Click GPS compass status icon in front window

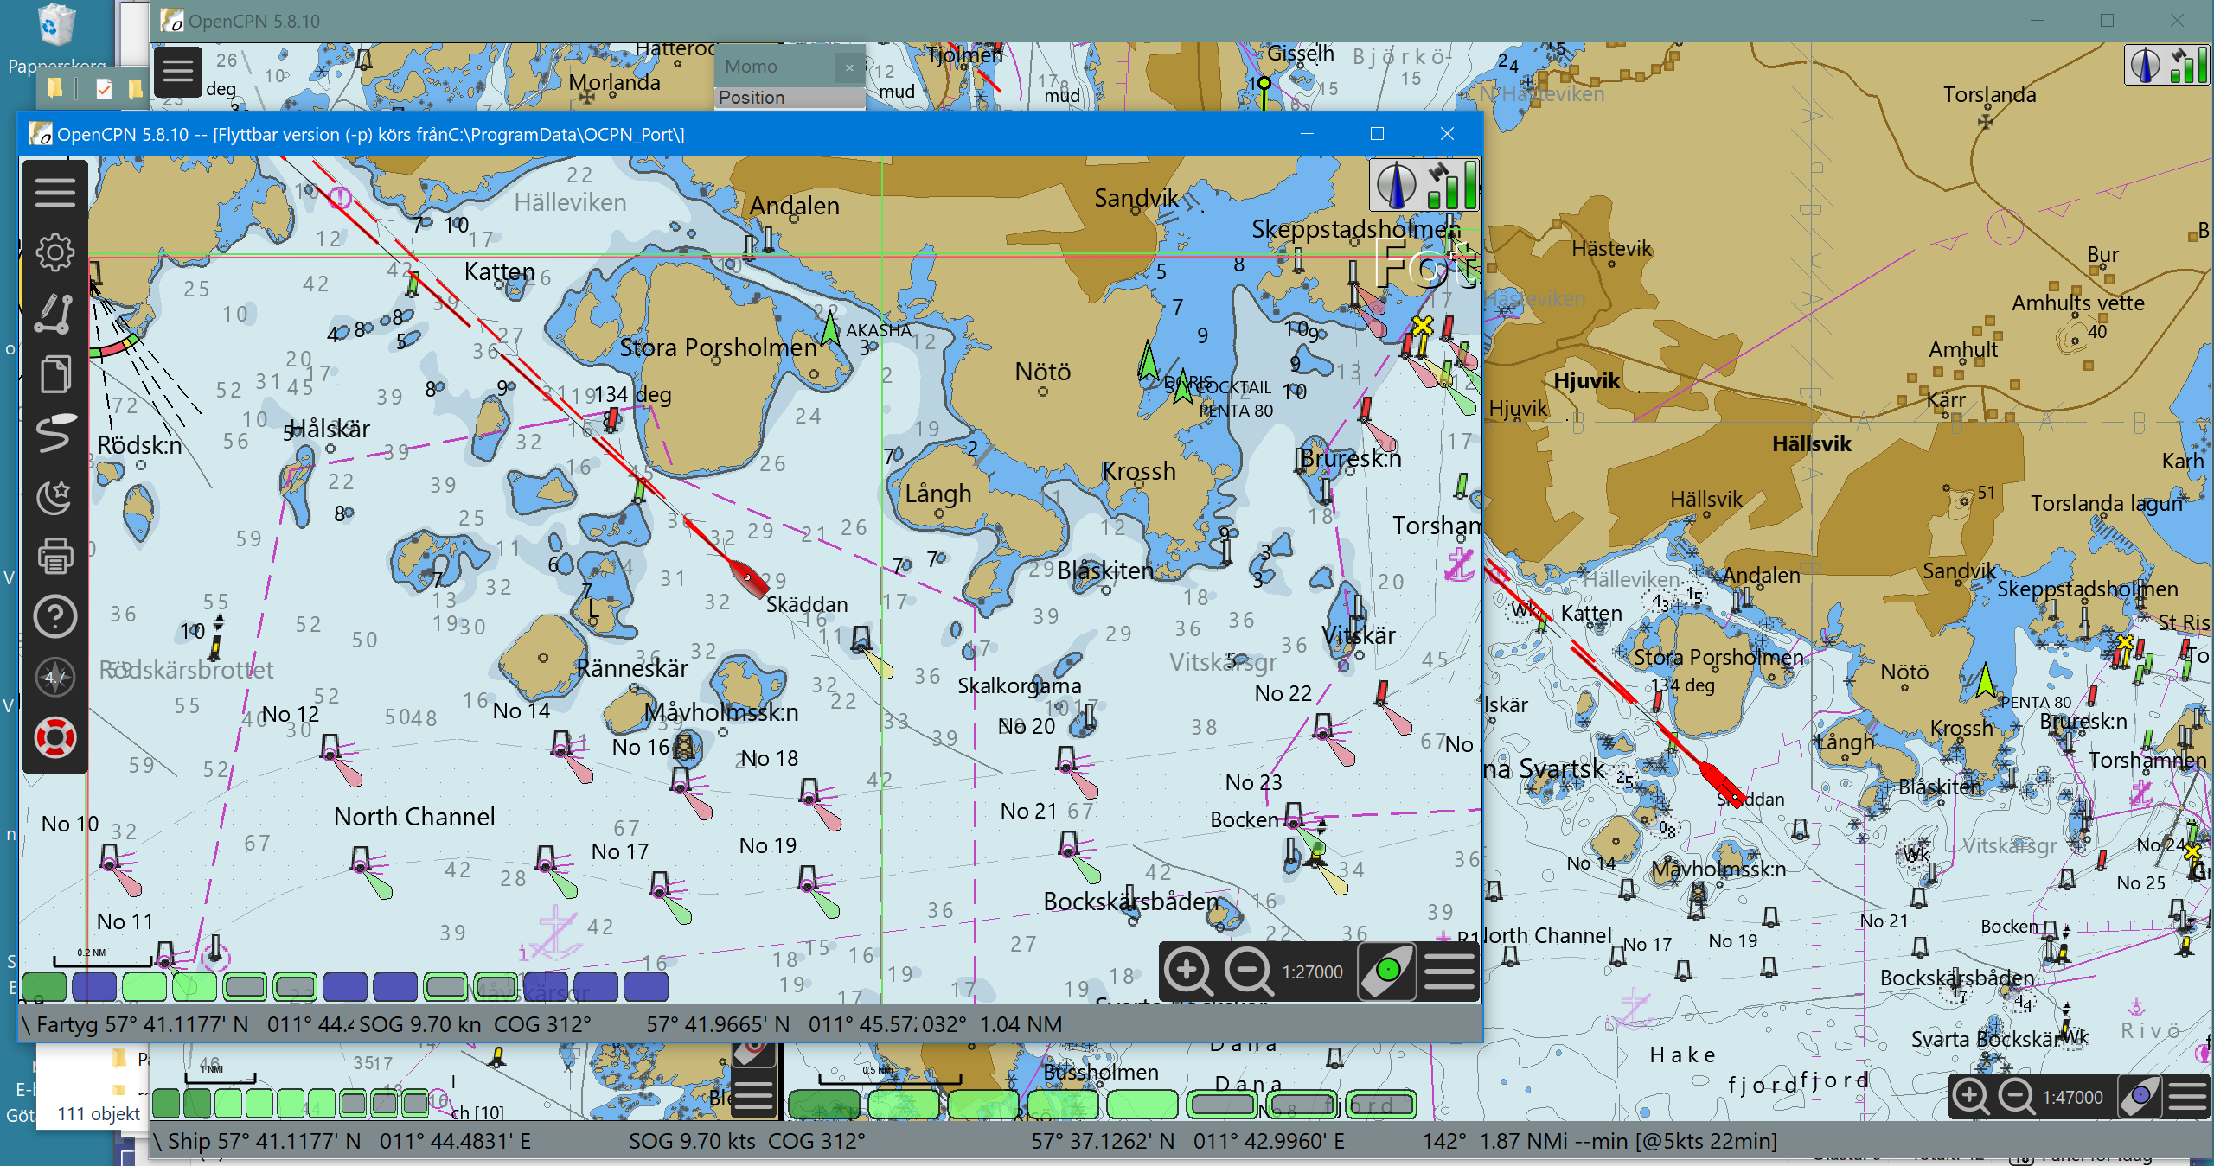[x=1423, y=184]
